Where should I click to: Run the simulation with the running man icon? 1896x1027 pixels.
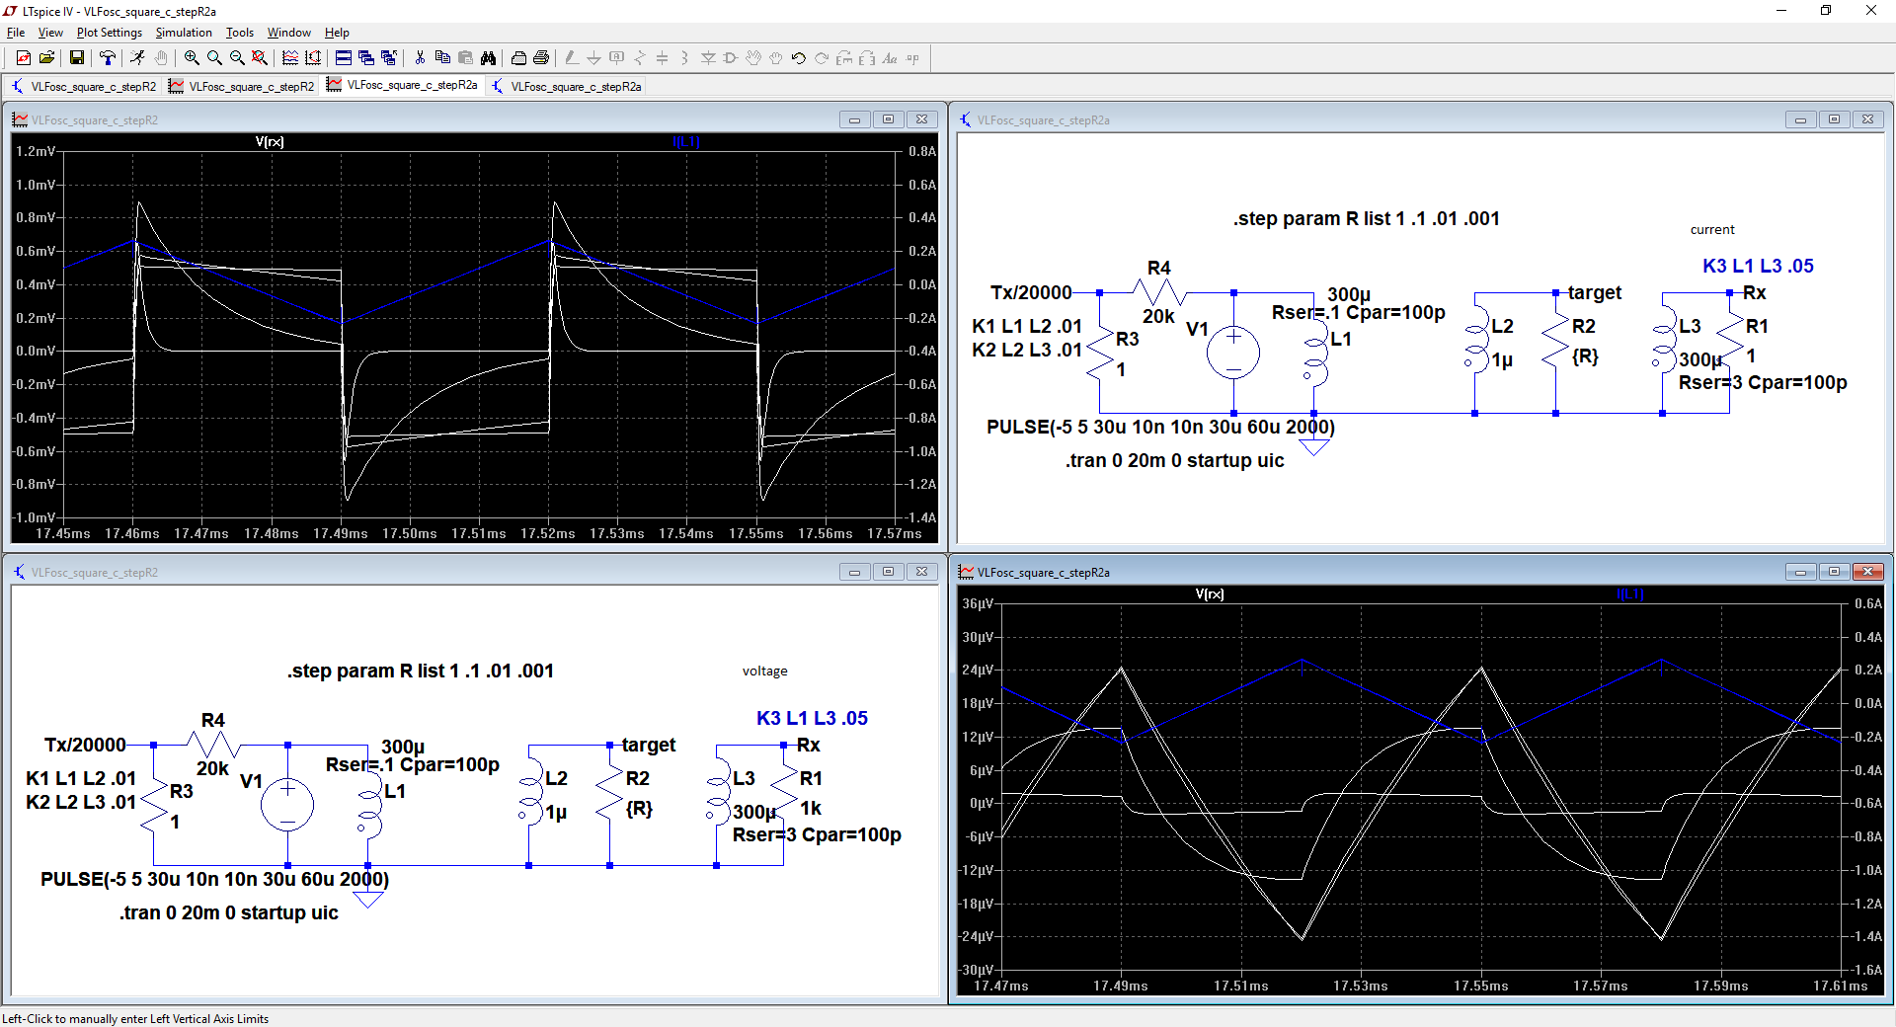[137, 58]
